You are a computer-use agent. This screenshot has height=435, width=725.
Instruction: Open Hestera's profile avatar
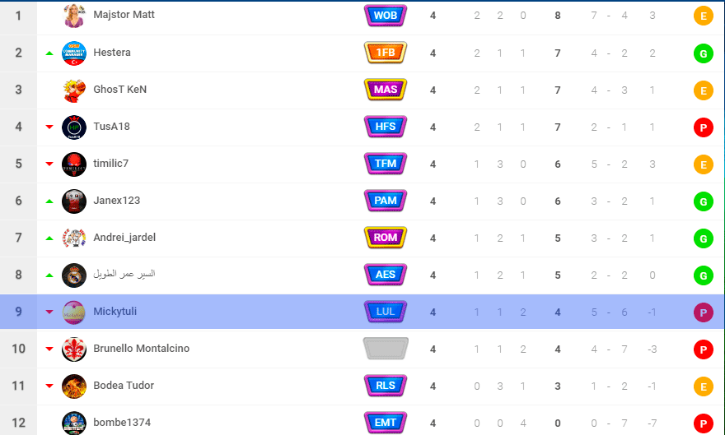pos(74,53)
